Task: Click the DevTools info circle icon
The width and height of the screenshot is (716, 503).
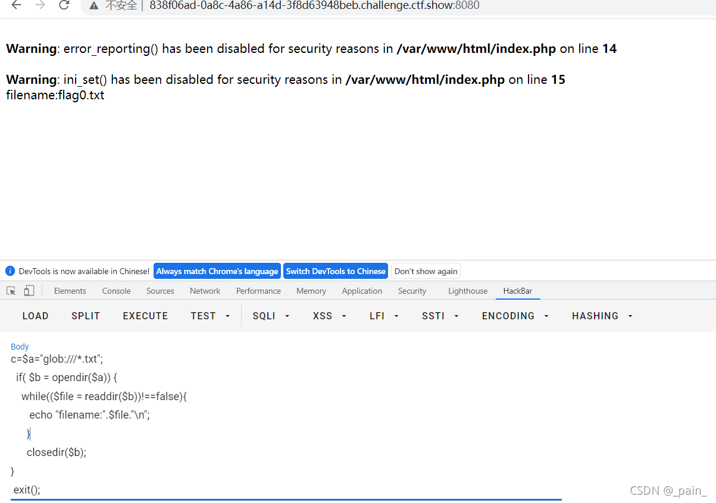Action: [10, 271]
